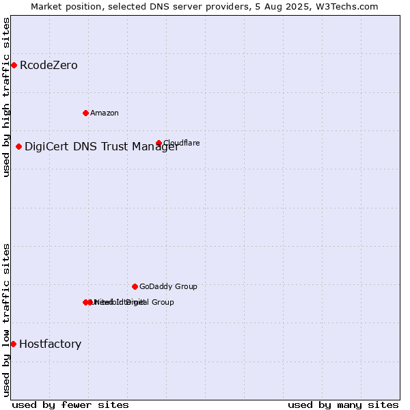Select the Amazon label text
This screenshot has height=410, width=410.
pos(105,113)
